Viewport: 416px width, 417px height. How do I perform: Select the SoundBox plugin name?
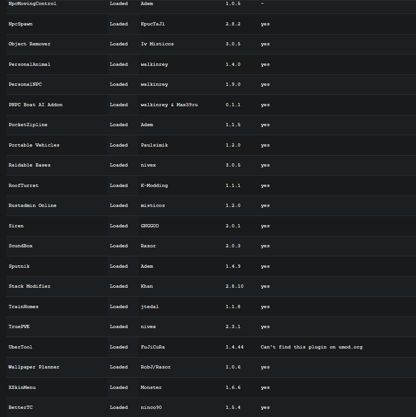click(20, 246)
